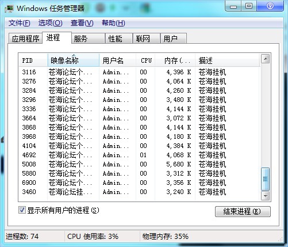288x247 pixels.
Task: Sort by the CPU column header
Action: pos(145,60)
